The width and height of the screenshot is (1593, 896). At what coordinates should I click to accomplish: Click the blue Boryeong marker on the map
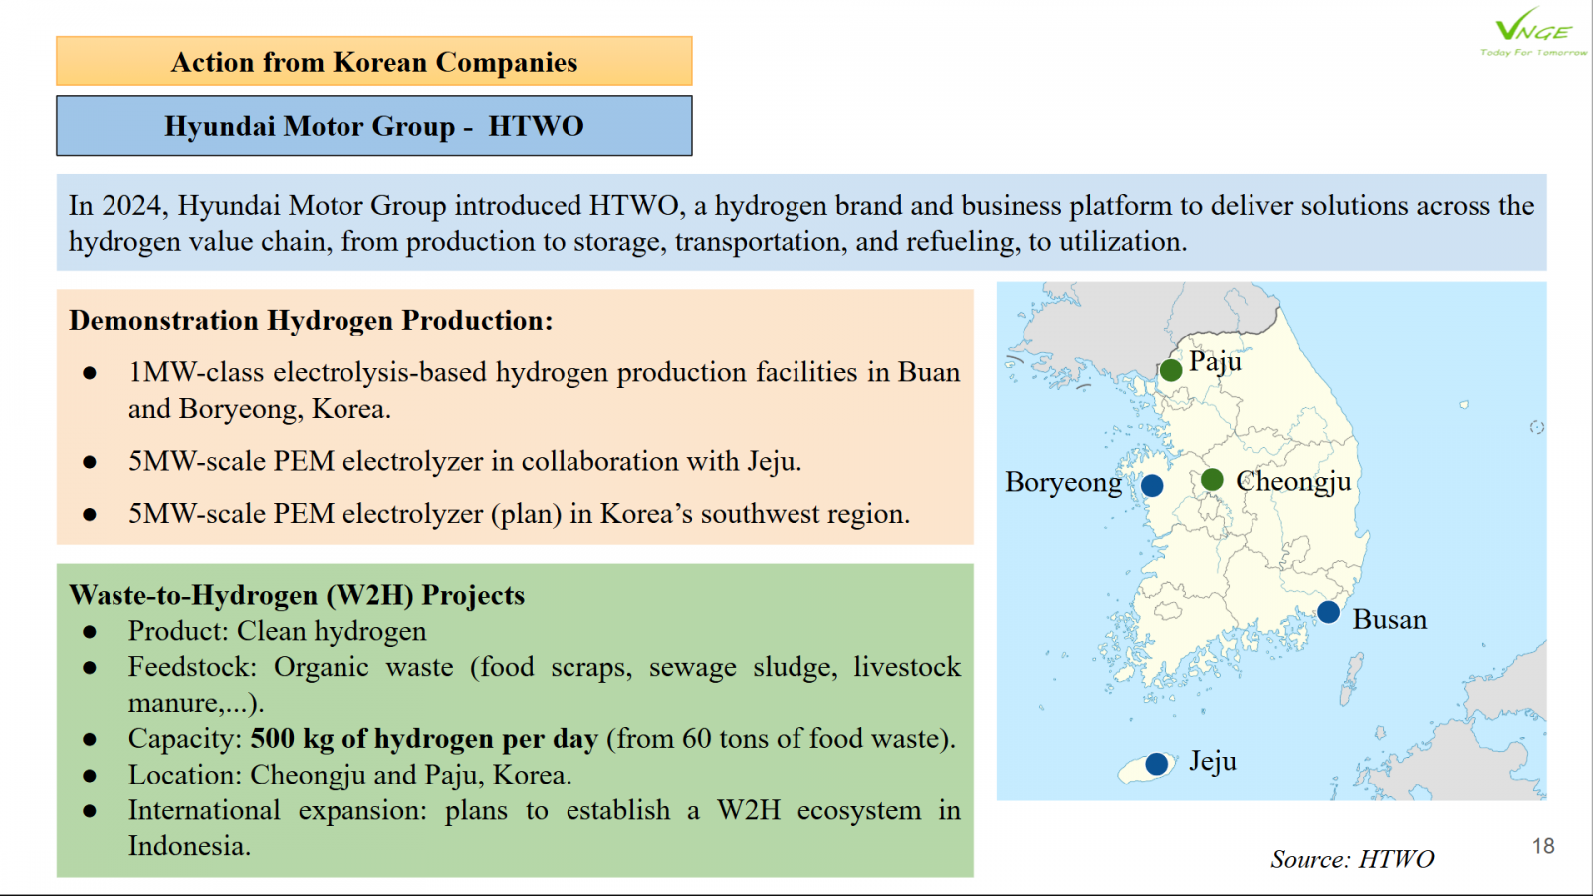(1152, 485)
